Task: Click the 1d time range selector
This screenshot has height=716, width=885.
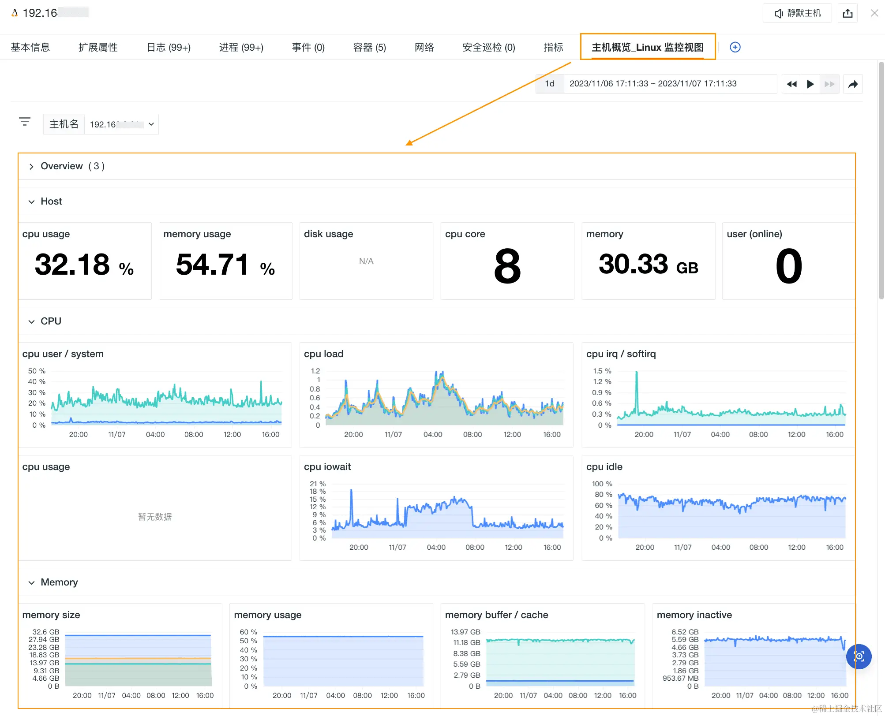Action: [x=549, y=84]
